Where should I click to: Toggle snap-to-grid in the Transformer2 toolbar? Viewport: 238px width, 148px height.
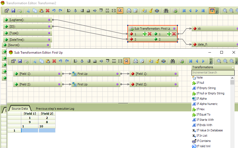click(120, 11)
